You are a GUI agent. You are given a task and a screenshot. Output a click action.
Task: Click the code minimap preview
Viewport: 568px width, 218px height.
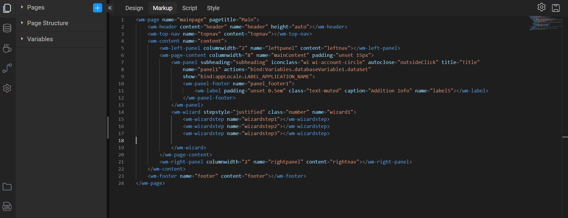coord(545,23)
